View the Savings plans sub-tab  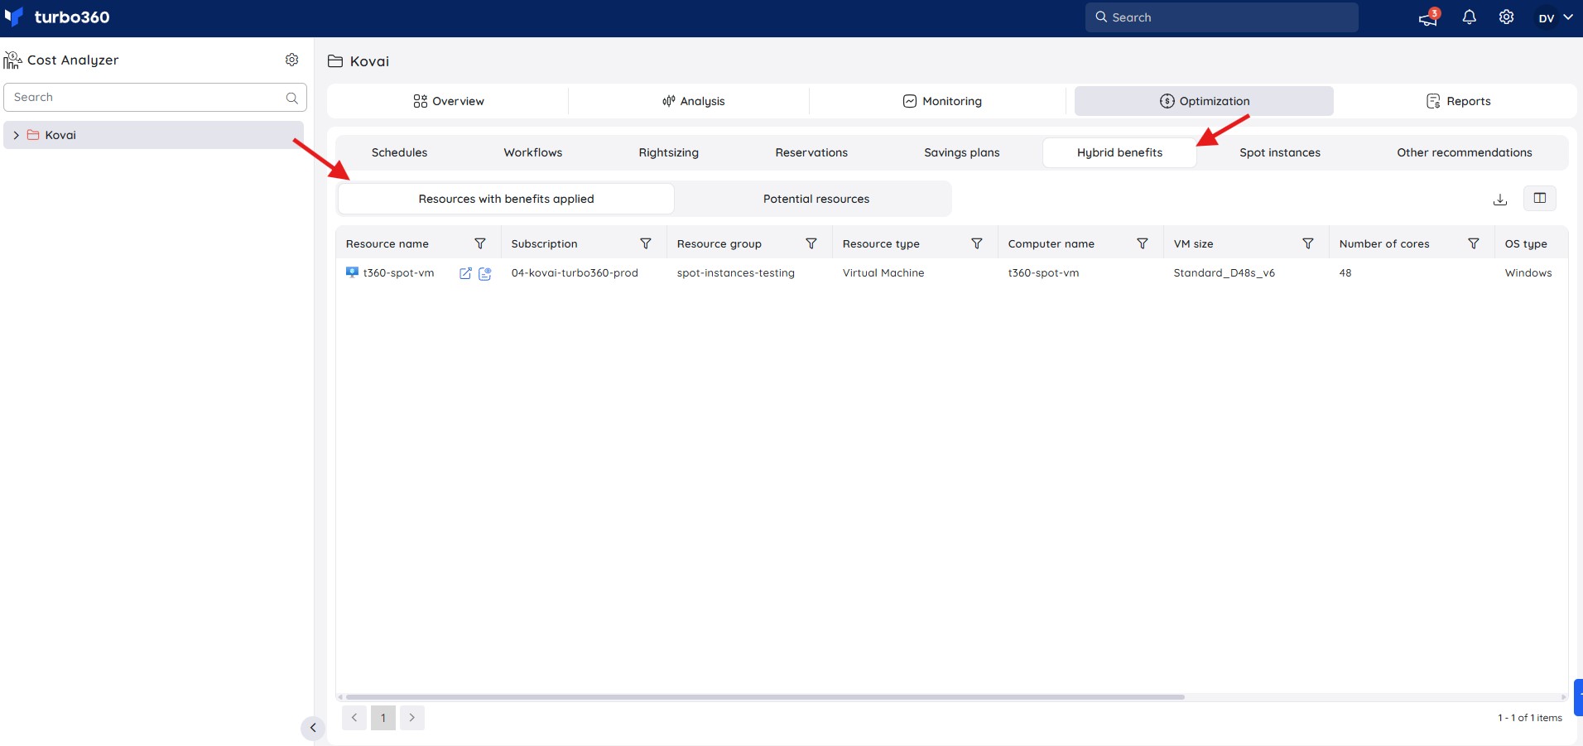(962, 152)
